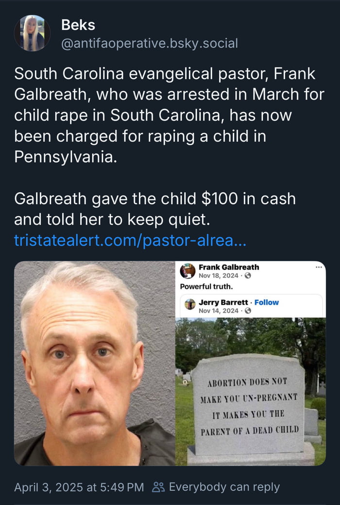This screenshot has height=505, width=340.
Task: Enlarge the mugshot photo on the left
Action: [x=94, y=364]
